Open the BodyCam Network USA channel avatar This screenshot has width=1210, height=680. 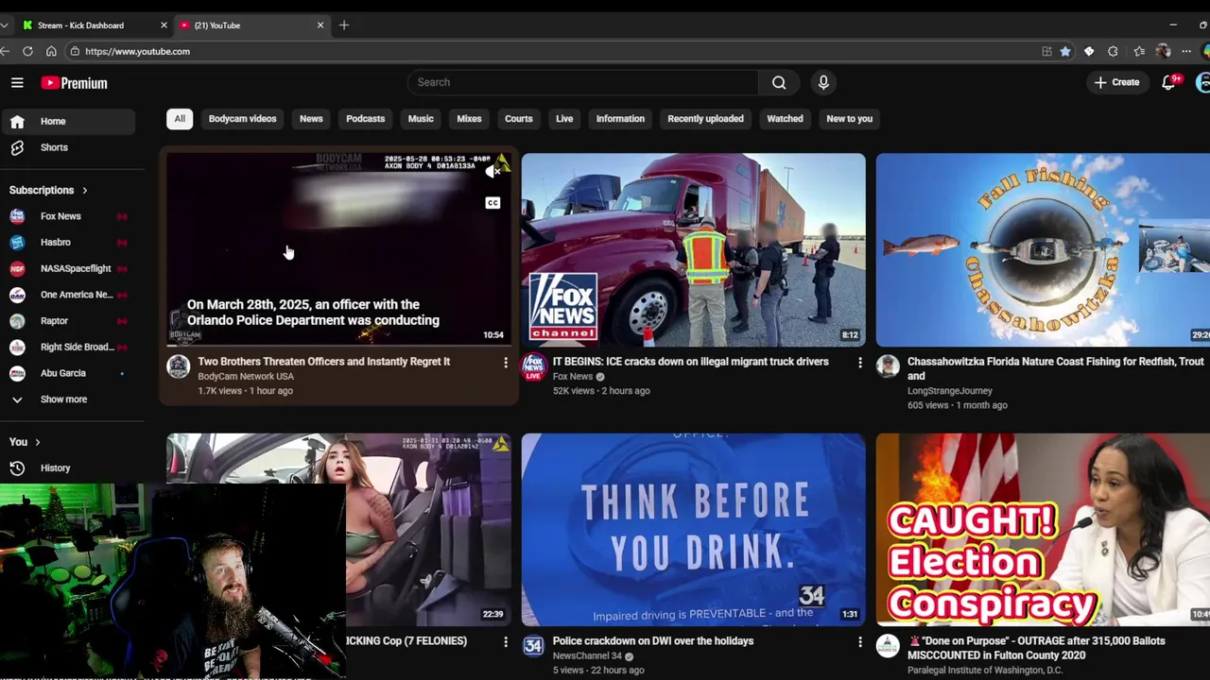coord(179,366)
